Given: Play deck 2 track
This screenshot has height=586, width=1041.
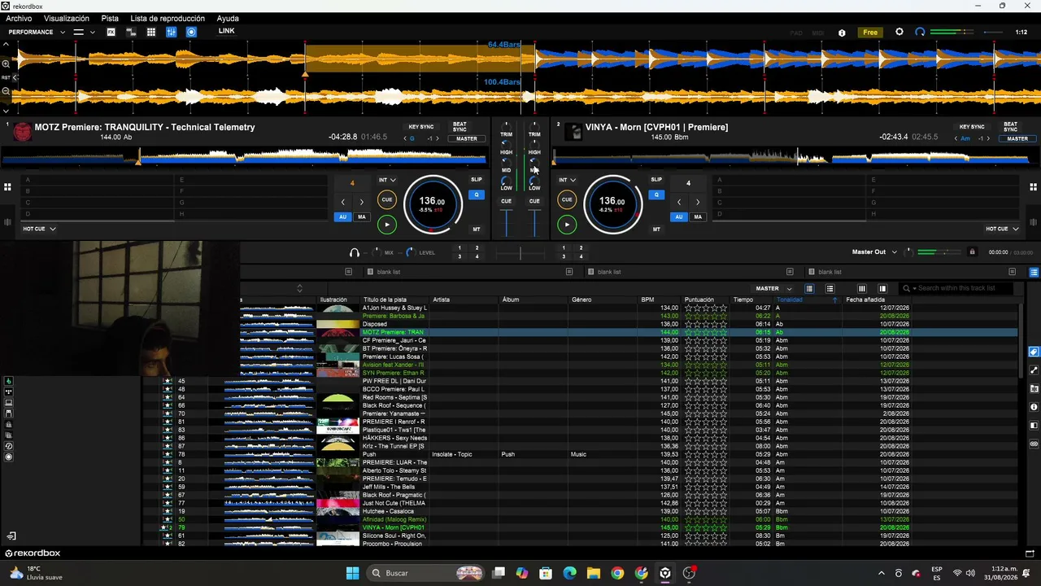Looking at the screenshot, I should pyautogui.click(x=567, y=225).
